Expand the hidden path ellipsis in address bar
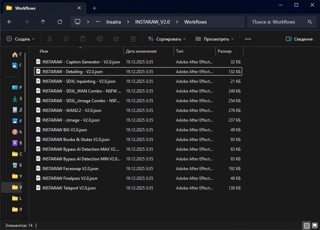320x230 pixels. coord(98,22)
